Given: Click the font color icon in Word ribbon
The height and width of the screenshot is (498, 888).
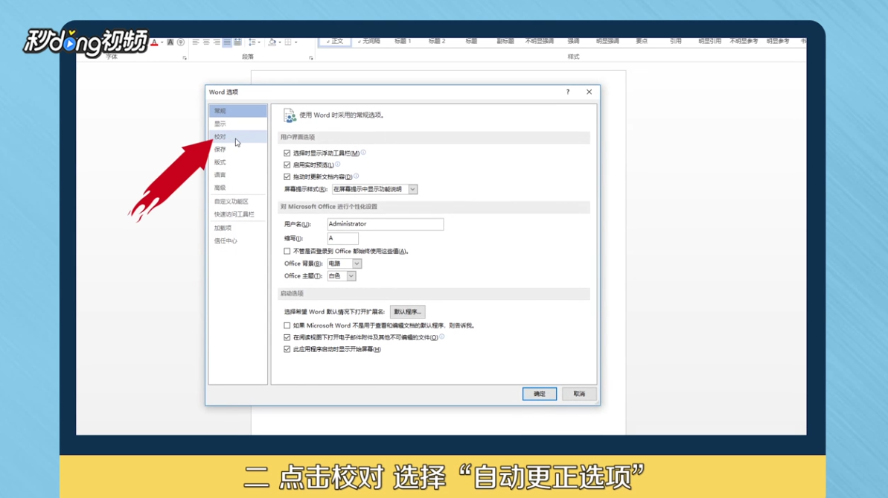Looking at the screenshot, I should [154, 42].
